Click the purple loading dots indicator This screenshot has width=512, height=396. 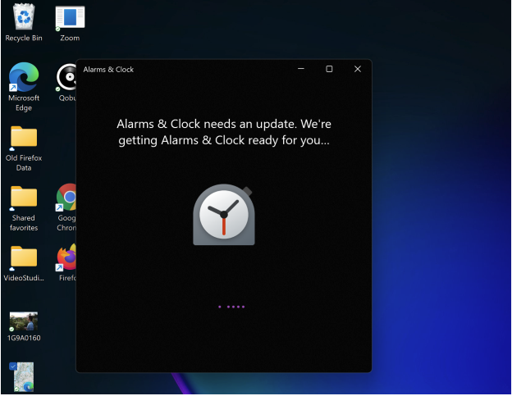click(x=231, y=307)
